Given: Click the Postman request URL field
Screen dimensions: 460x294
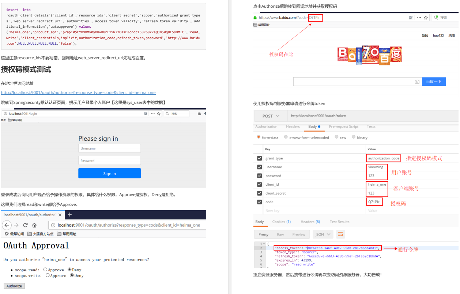Looking at the screenshot, I should pos(373,116).
